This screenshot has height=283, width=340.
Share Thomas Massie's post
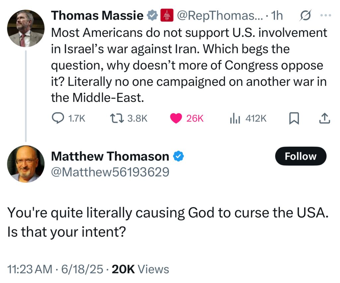325,118
